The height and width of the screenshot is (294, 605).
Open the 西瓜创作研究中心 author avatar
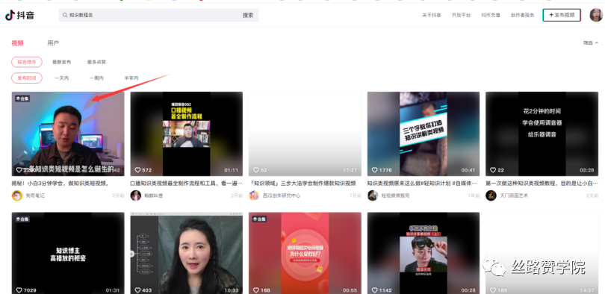pyautogui.click(x=254, y=196)
